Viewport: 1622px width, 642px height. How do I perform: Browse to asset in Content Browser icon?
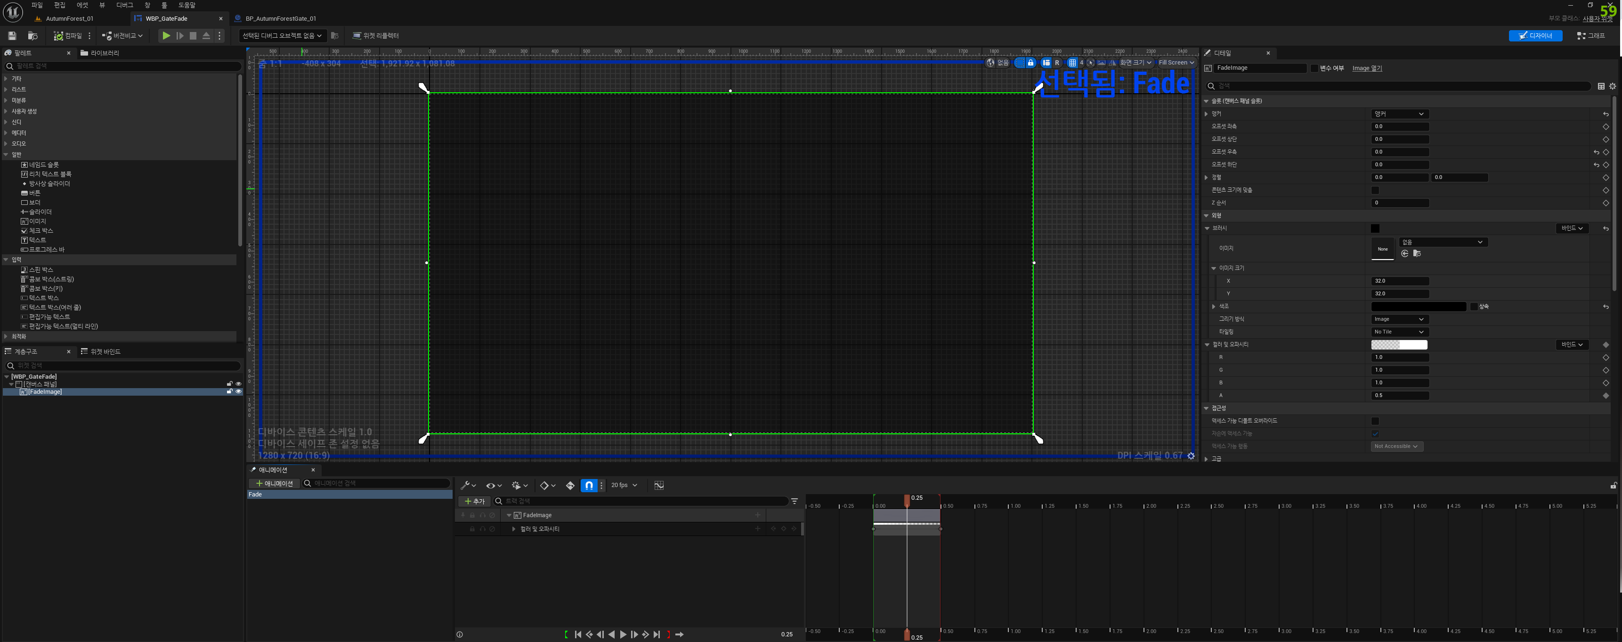click(x=33, y=36)
